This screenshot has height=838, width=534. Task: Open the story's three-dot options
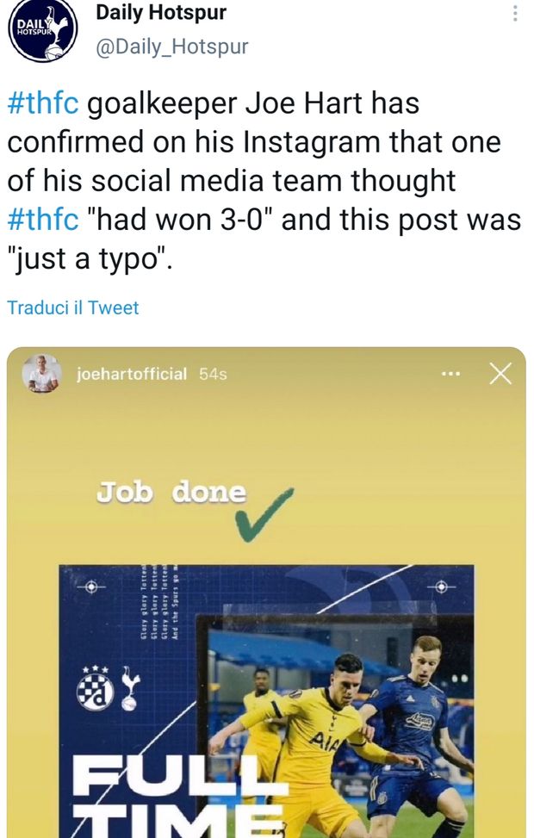coord(450,374)
